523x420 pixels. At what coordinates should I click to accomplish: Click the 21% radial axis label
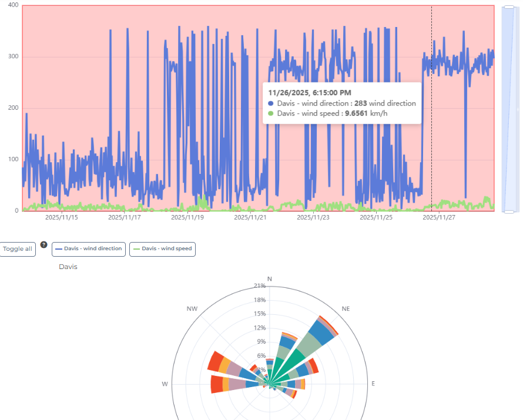pyautogui.click(x=259, y=286)
